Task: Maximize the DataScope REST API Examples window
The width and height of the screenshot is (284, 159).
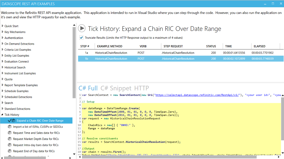Action: pyautogui.click(x=273, y=4)
